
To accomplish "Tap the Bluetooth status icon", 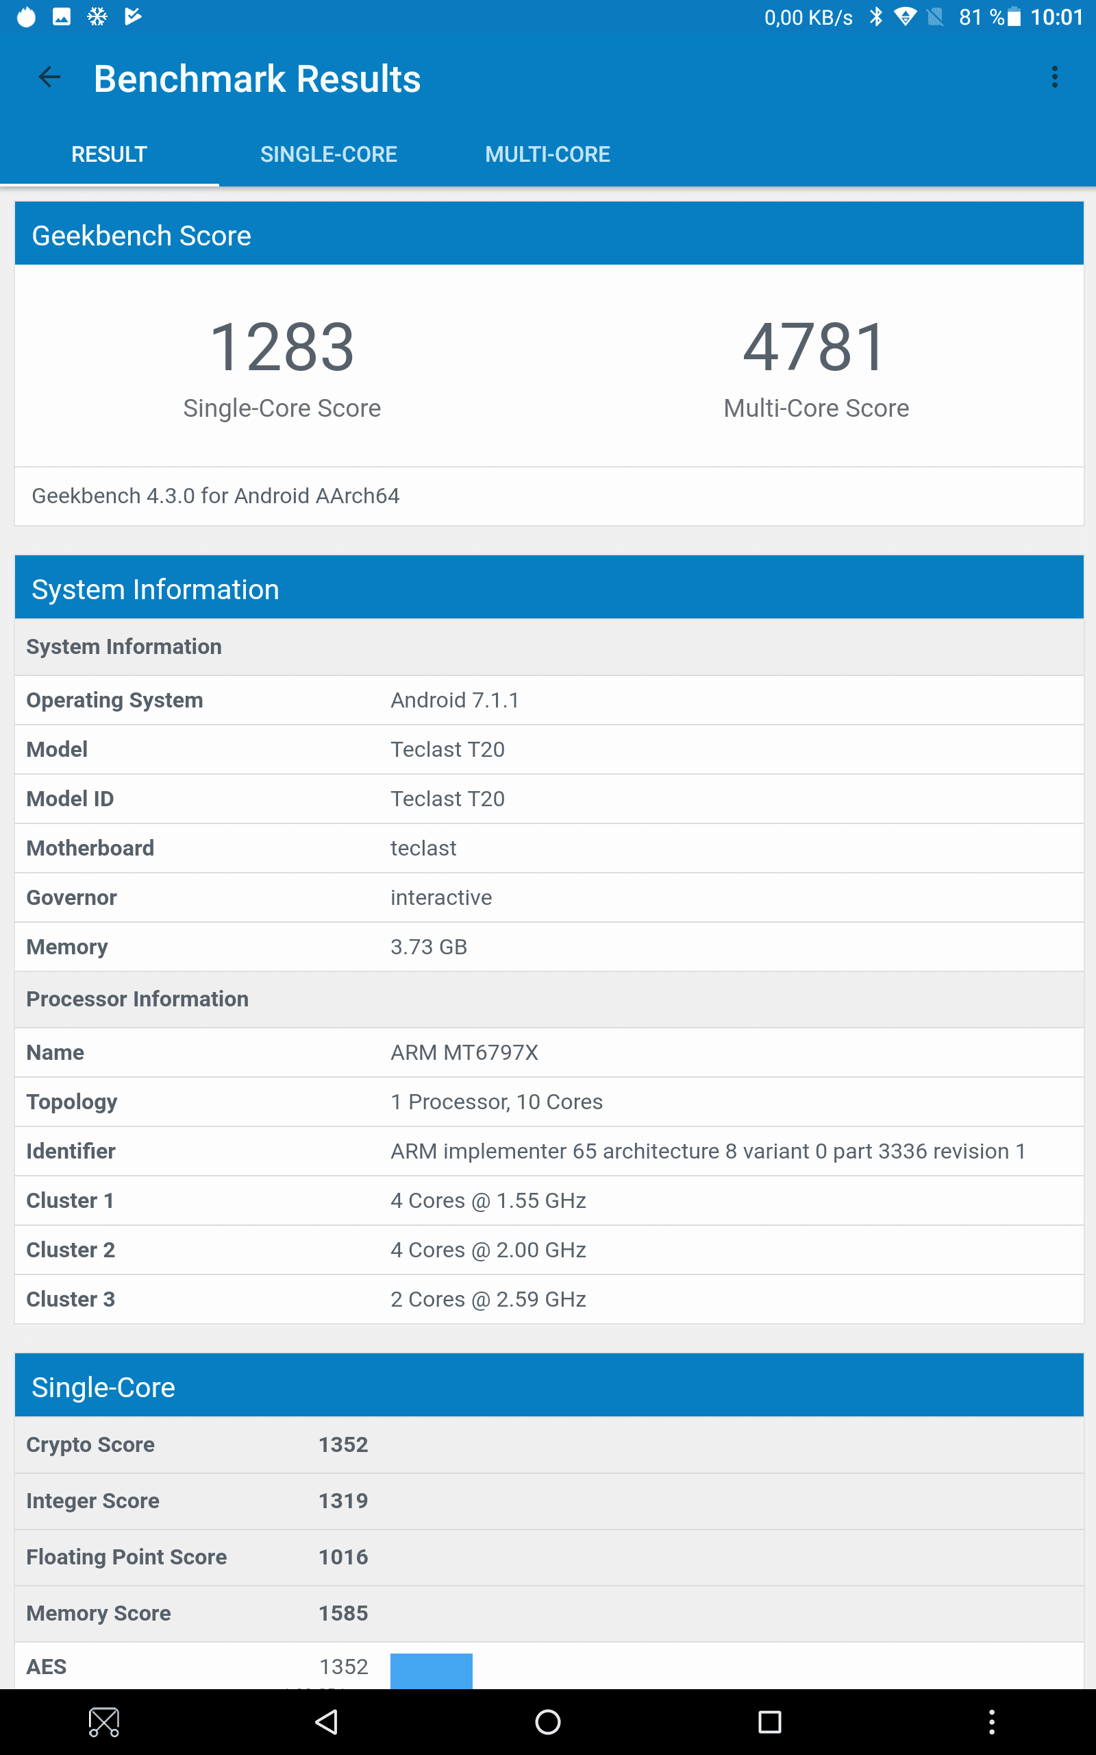I will point(875,16).
